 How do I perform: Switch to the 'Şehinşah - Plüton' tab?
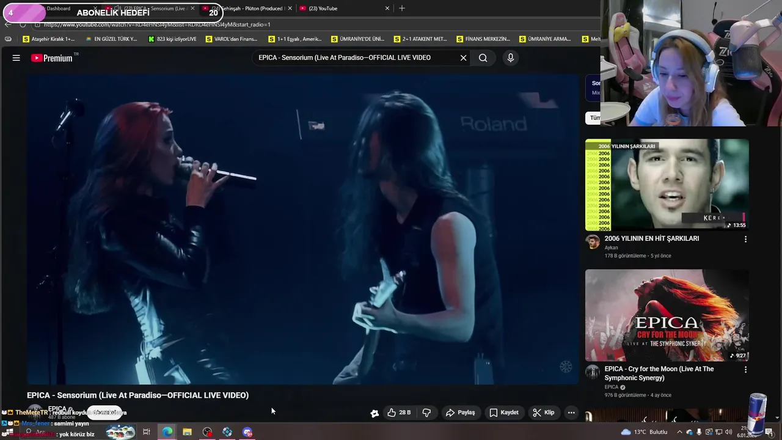click(x=247, y=9)
